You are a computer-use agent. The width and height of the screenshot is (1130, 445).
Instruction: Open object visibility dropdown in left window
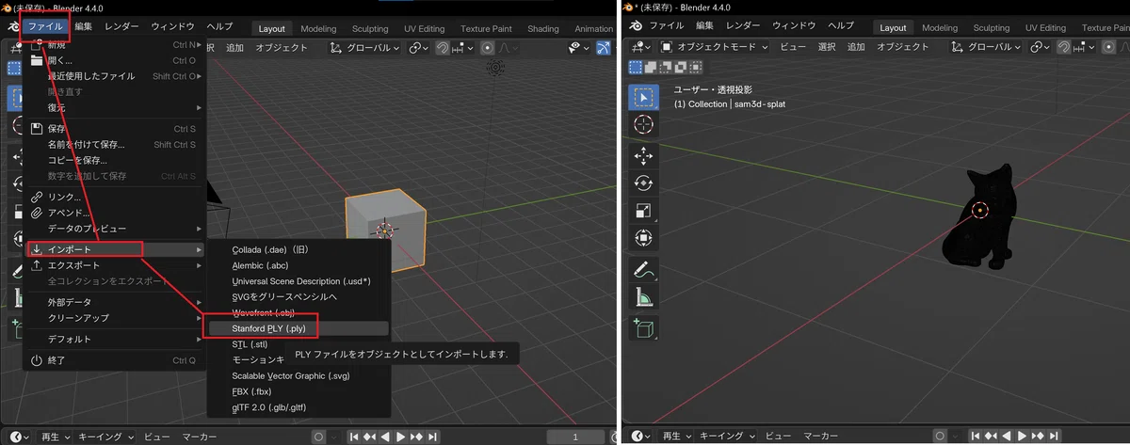pos(581,47)
